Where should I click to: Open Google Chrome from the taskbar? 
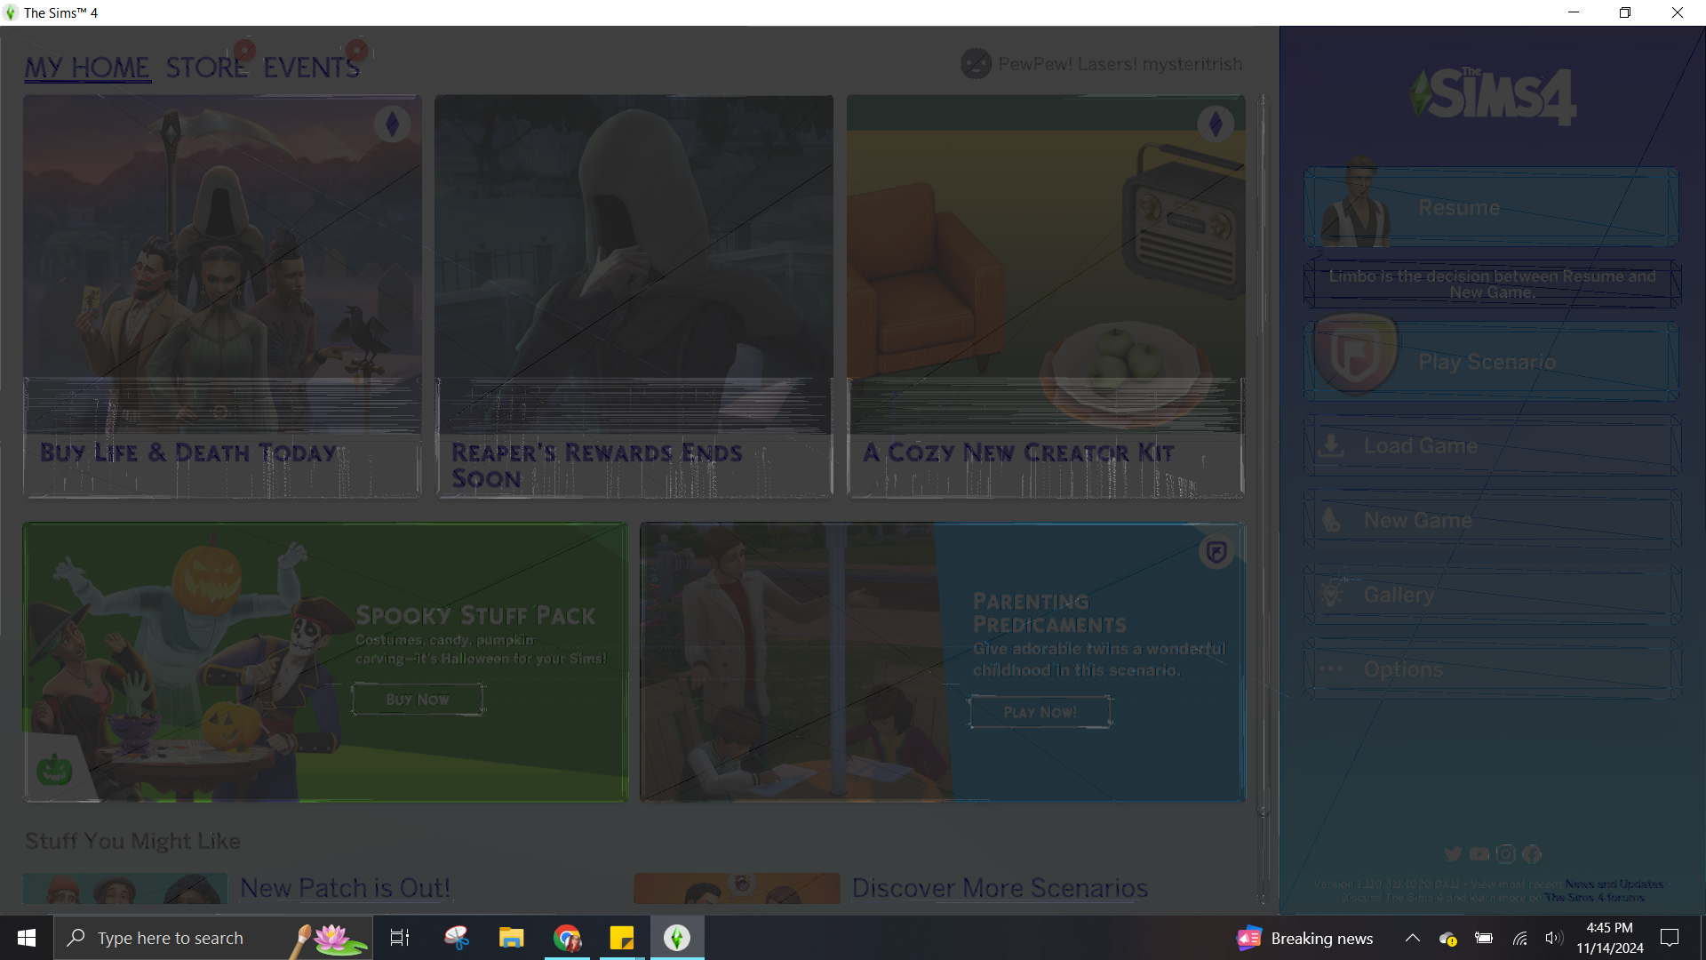pyautogui.click(x=567, y=938)
